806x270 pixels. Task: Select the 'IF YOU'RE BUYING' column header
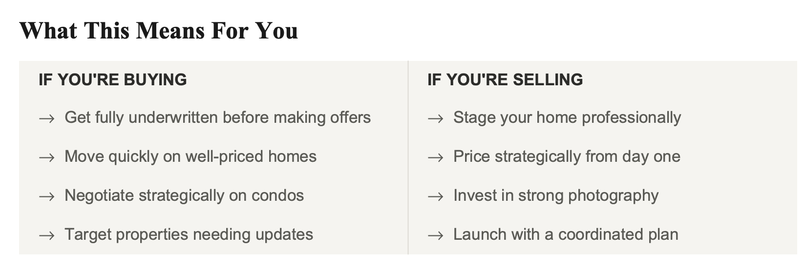113,79
